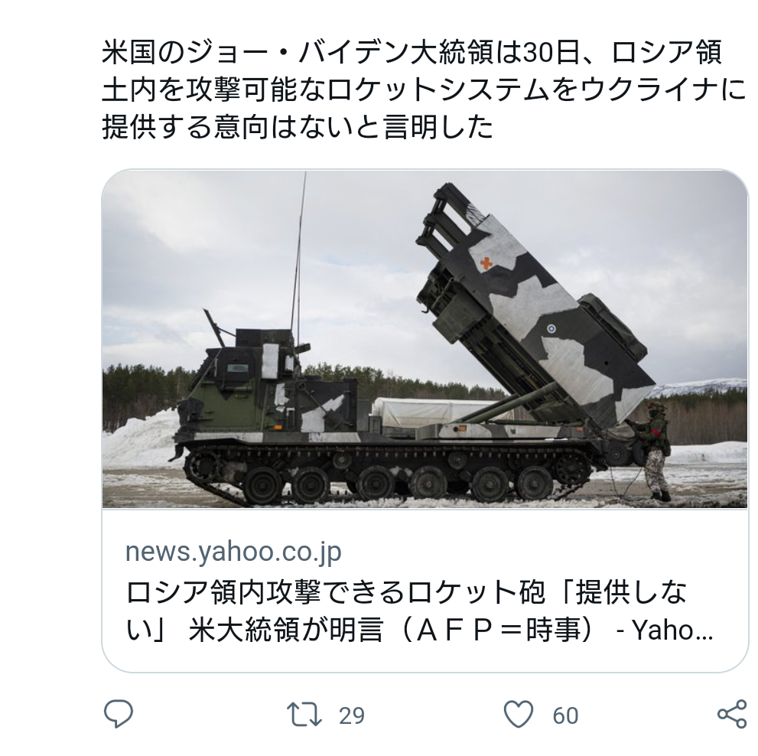
Task: Like the tweet with the heart icon
Action: 519,715
